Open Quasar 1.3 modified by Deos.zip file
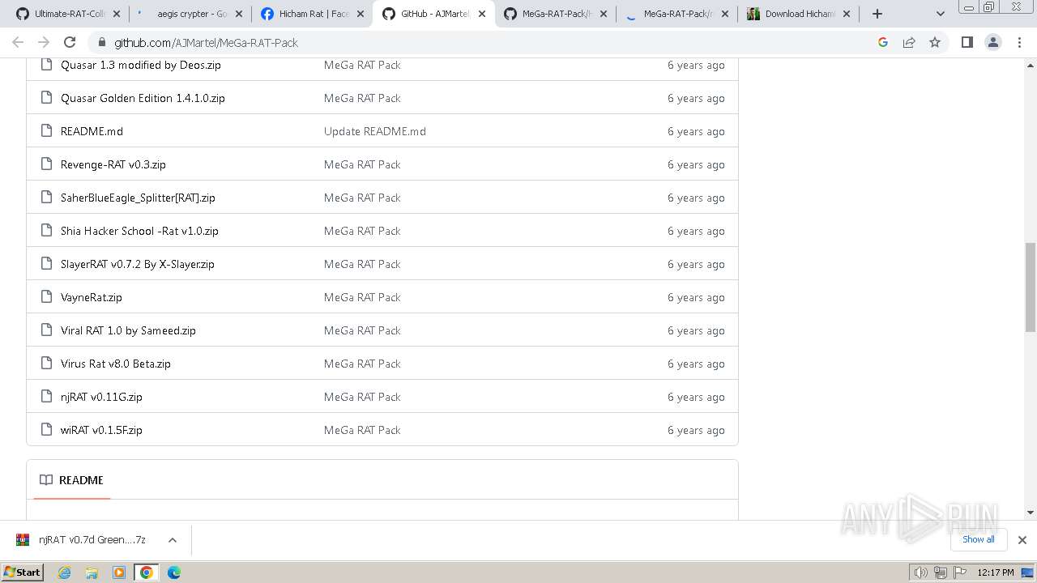Image resolution: width=1037 pixels, height=583 pixels. [x=140, y=65]
